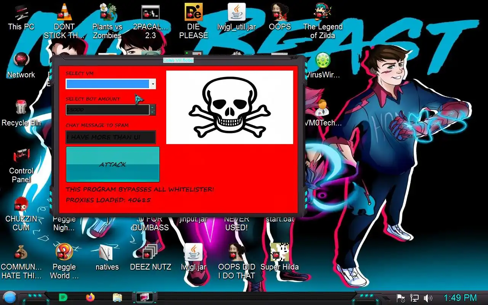This screenshot has height=305, width=488.
Task: Select the Peggle Nigh... desktop label
Action: coord(64,223)
